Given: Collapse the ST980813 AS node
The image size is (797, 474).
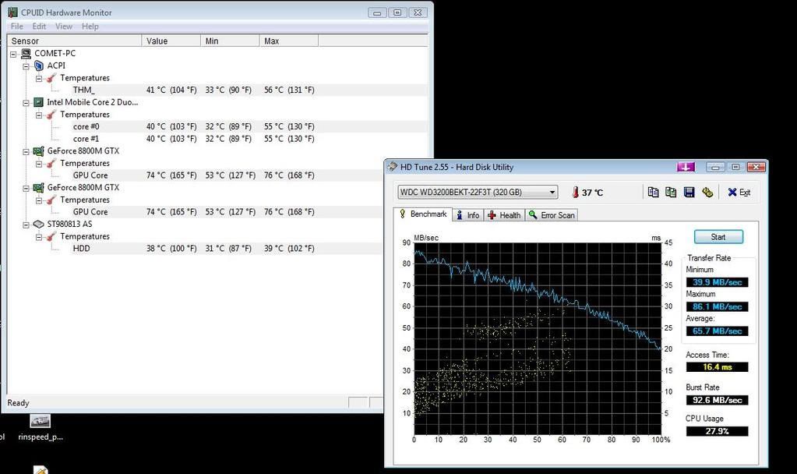Looking at the screenshot, I should [x=26, y=225].
